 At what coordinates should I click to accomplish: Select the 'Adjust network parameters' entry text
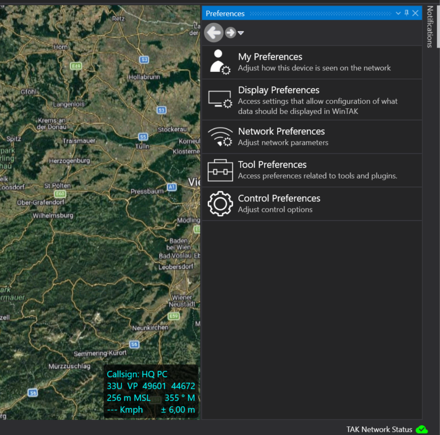[283, 143]
